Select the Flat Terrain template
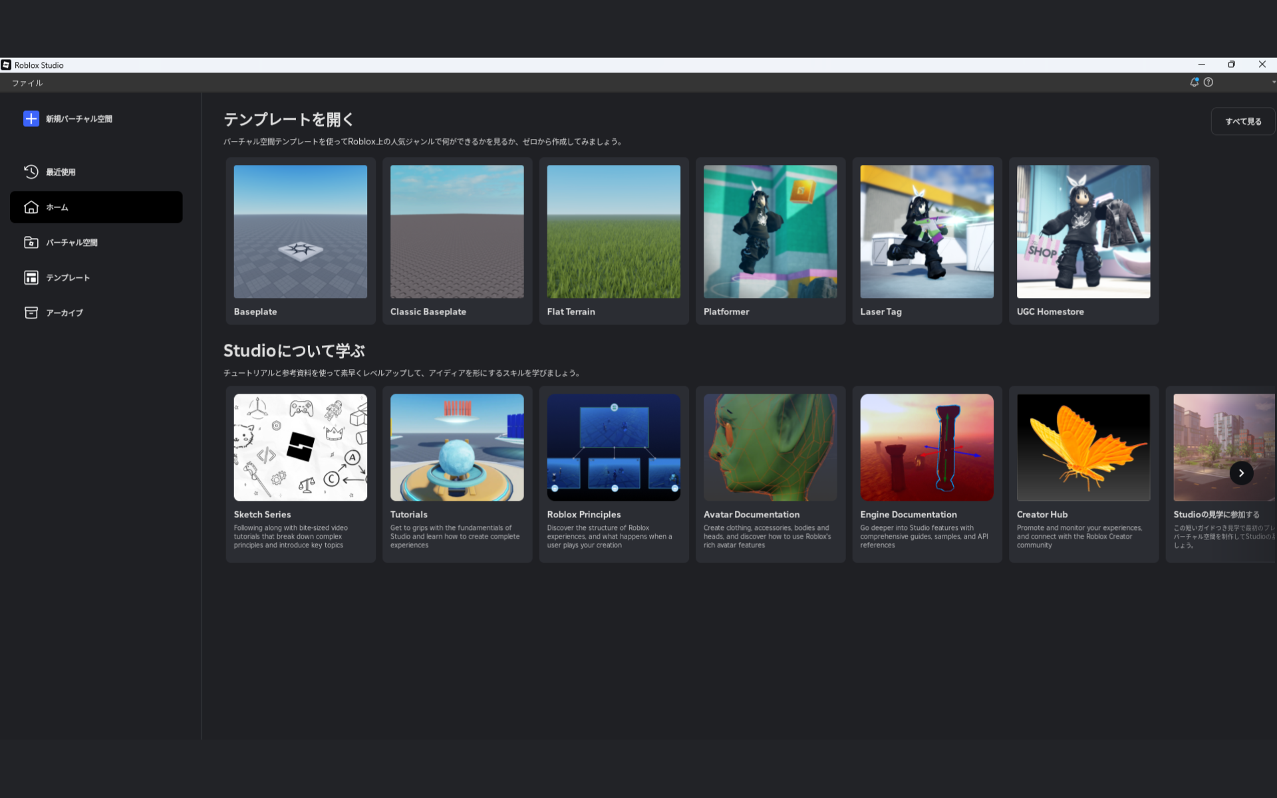The height and width of the screenshot is (798, 1277). pos(613,231)
